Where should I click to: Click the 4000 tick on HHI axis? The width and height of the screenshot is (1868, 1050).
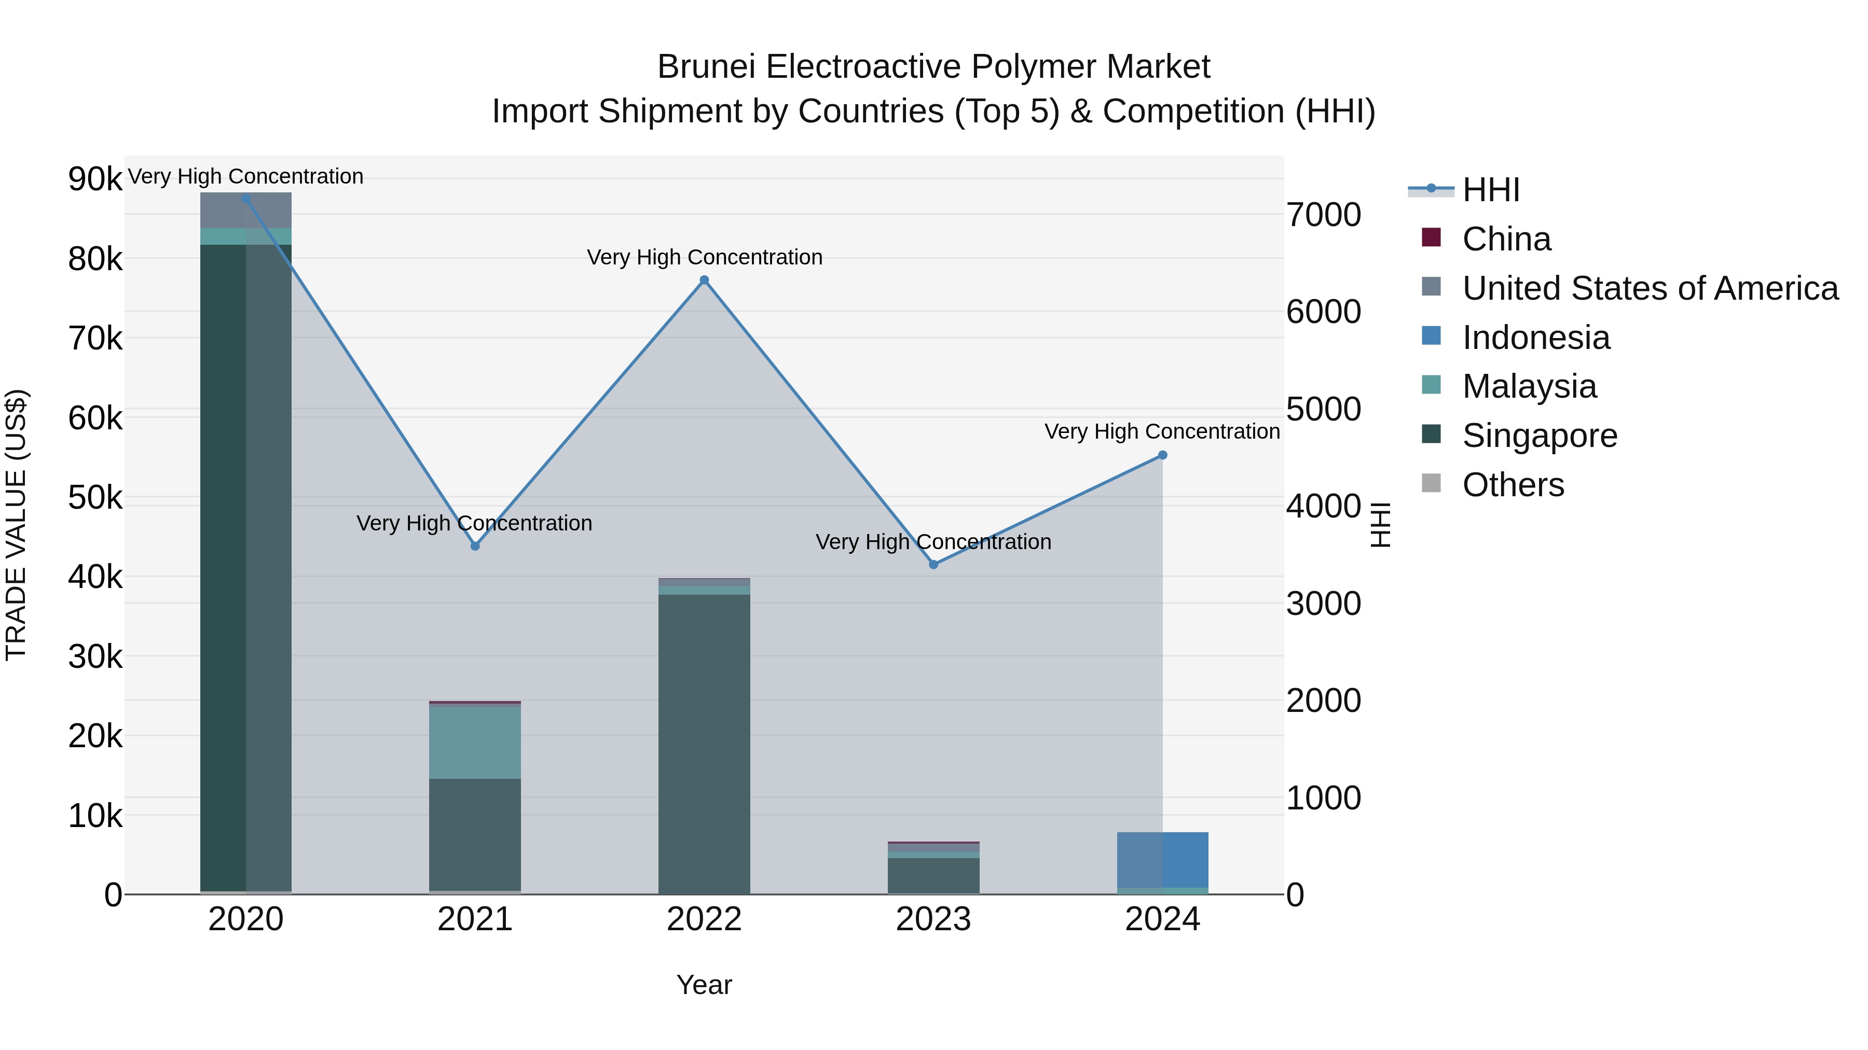(x=1324, y=507)
